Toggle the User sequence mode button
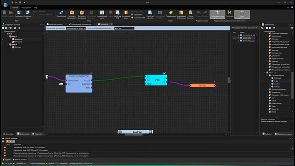 pos(217,14)
